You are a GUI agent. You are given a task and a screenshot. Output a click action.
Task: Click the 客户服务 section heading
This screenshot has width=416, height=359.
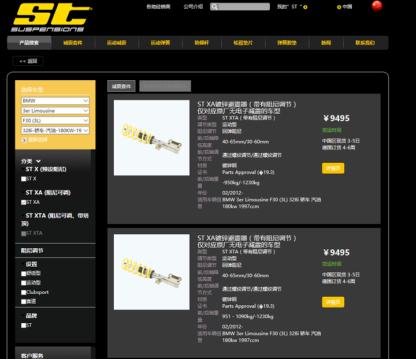(32, 356)
